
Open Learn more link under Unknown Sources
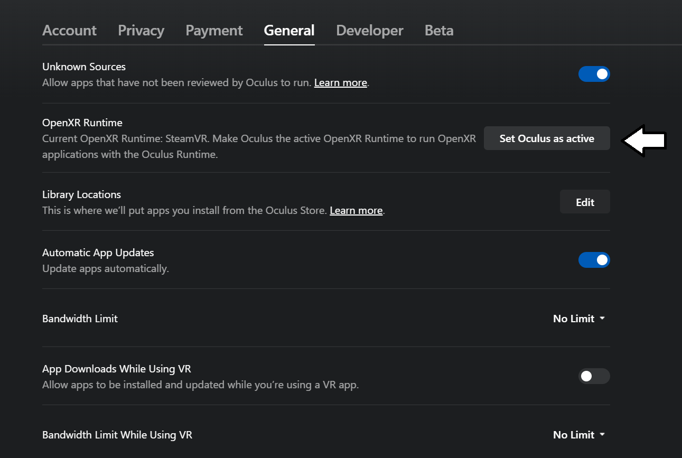tap(340, 83)
